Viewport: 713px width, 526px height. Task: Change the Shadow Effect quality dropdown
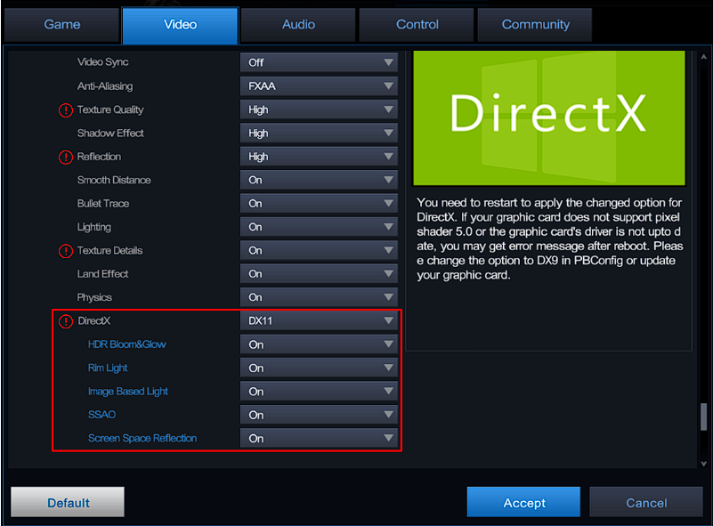(319, 134)
